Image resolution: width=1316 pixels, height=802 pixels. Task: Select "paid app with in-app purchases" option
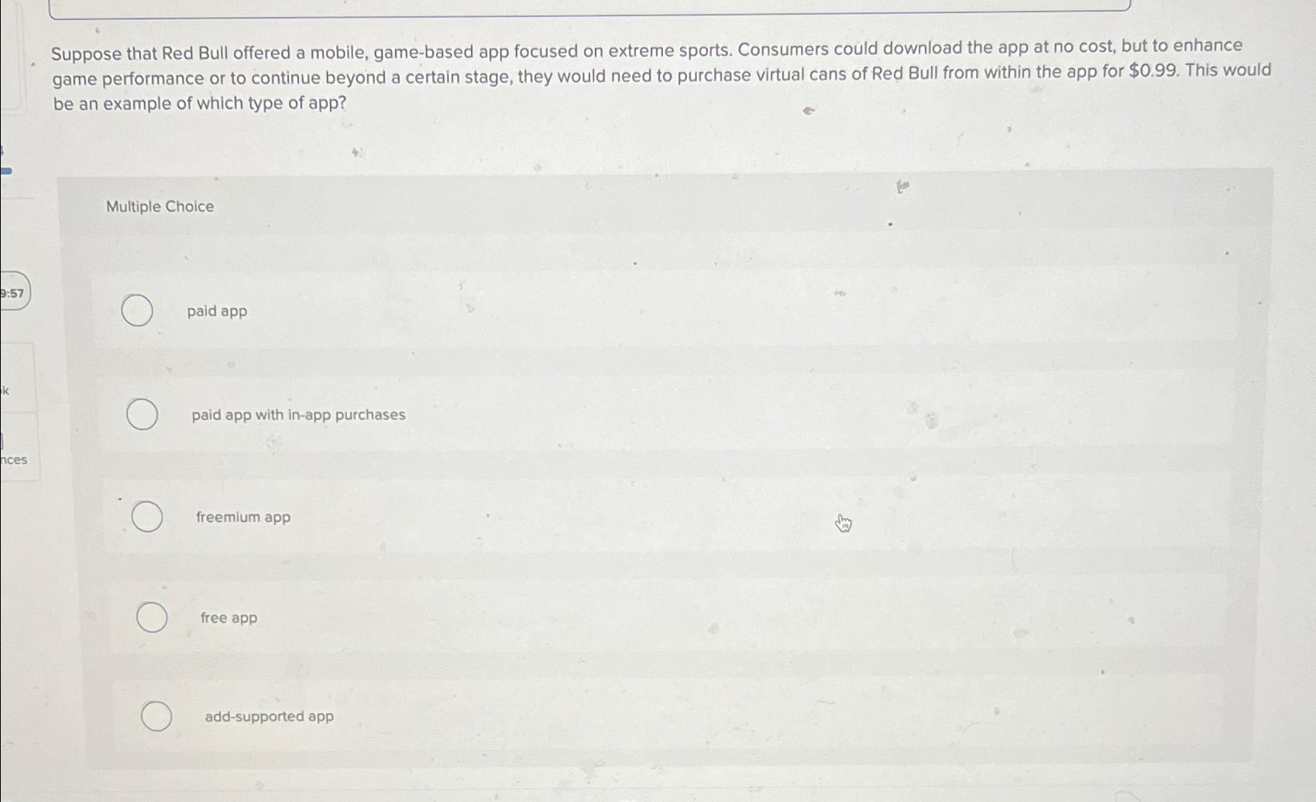click(142, 414)
